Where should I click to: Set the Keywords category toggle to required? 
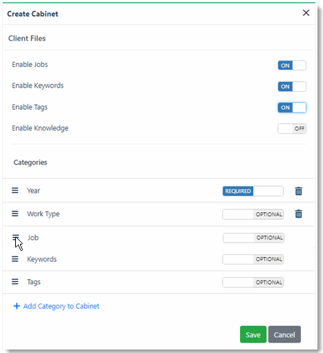click(253, 259)
